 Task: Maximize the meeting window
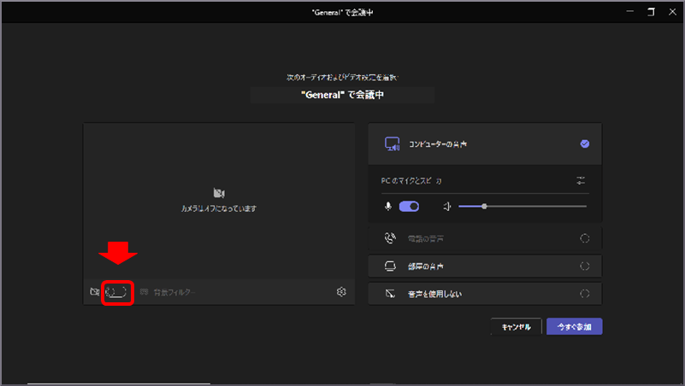point(651,12)
